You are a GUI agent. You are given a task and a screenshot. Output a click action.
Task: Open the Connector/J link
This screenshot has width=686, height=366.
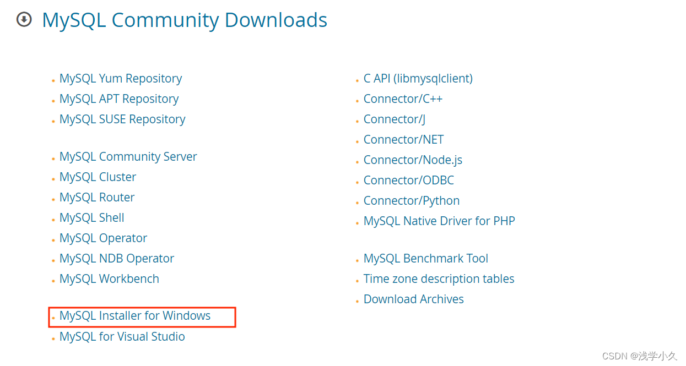395,119
